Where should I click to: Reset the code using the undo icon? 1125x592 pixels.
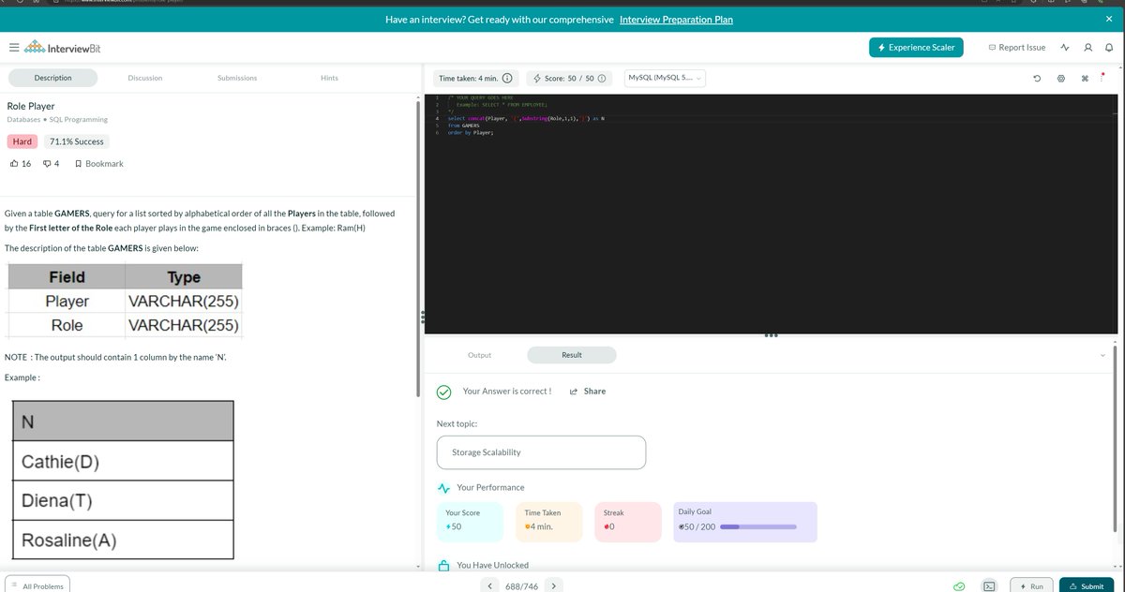[x=1037, y=78]
